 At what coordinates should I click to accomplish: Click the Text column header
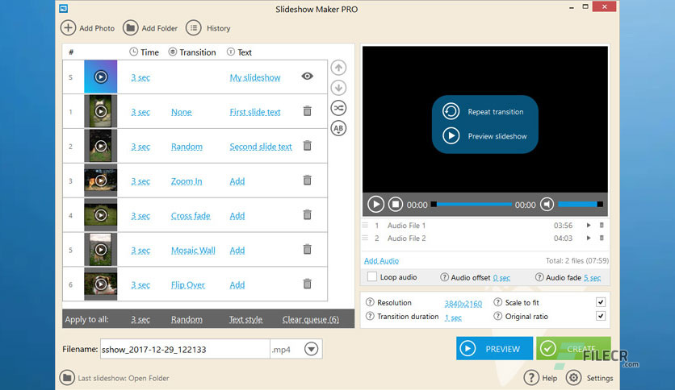pyautogui.click(x=239, y=52)
